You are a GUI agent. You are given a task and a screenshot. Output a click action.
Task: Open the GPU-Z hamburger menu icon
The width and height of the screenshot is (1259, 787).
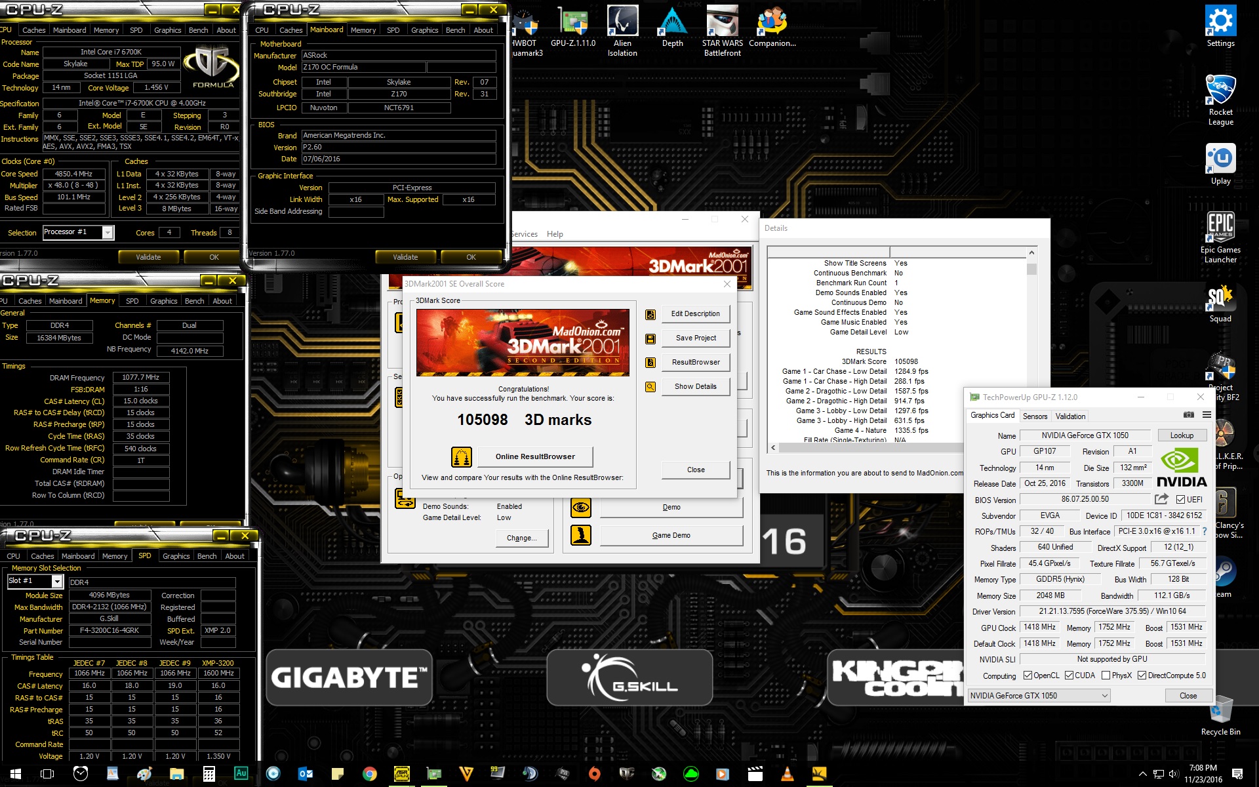tap(1207, 415)
